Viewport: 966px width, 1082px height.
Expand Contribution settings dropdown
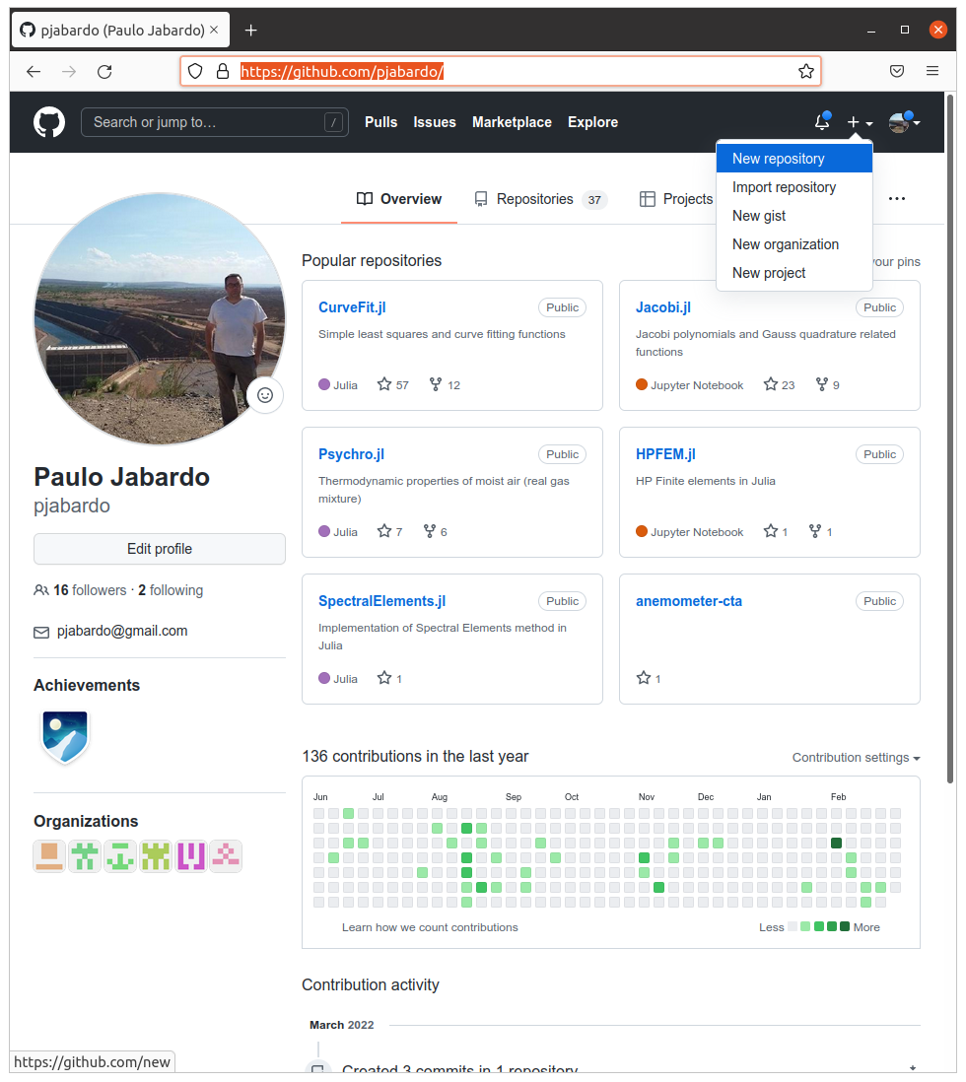(x=857, y=758)
